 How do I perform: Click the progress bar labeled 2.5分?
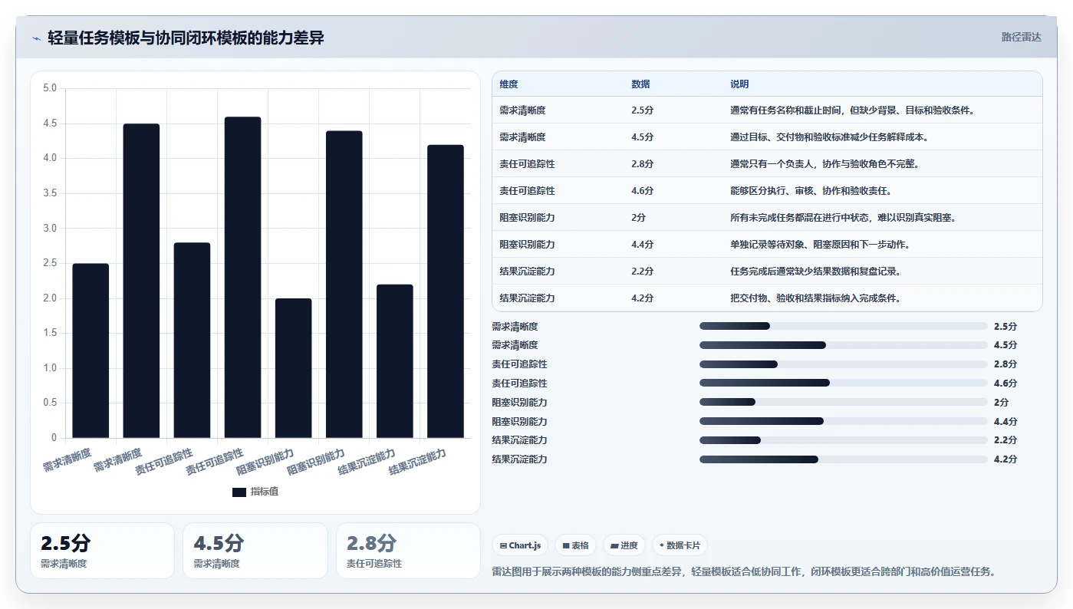click(844, 326)
